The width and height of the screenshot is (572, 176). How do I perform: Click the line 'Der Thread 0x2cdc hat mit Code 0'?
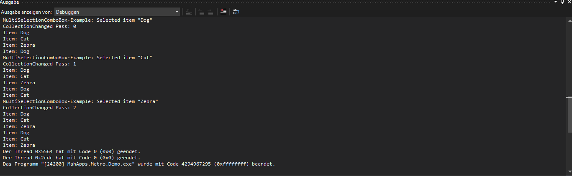(72, 158)
